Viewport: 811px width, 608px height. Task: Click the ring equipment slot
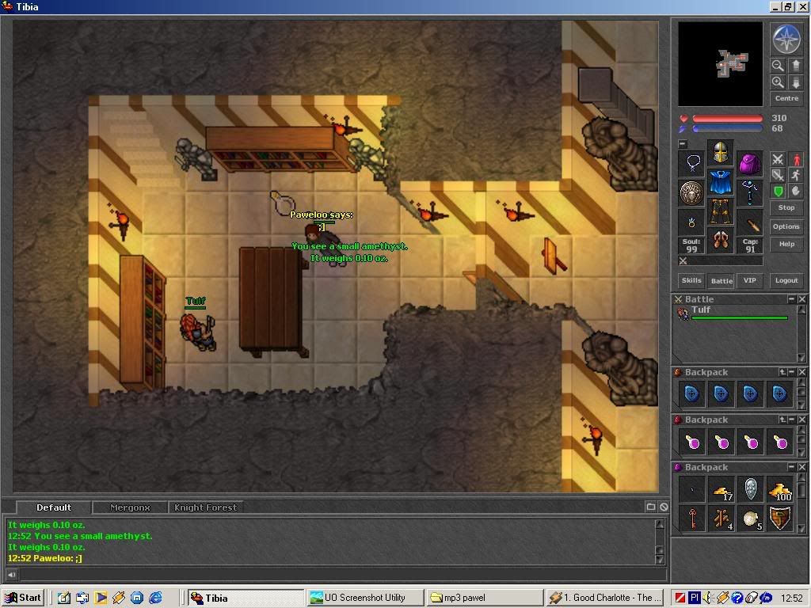(691, 222)
